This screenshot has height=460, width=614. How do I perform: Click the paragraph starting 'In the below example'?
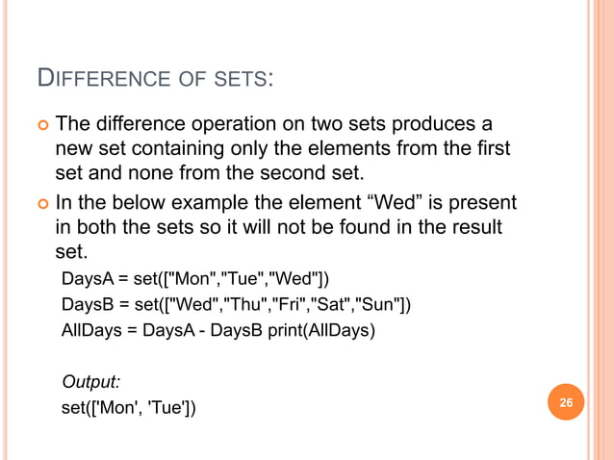click(285, 228)
